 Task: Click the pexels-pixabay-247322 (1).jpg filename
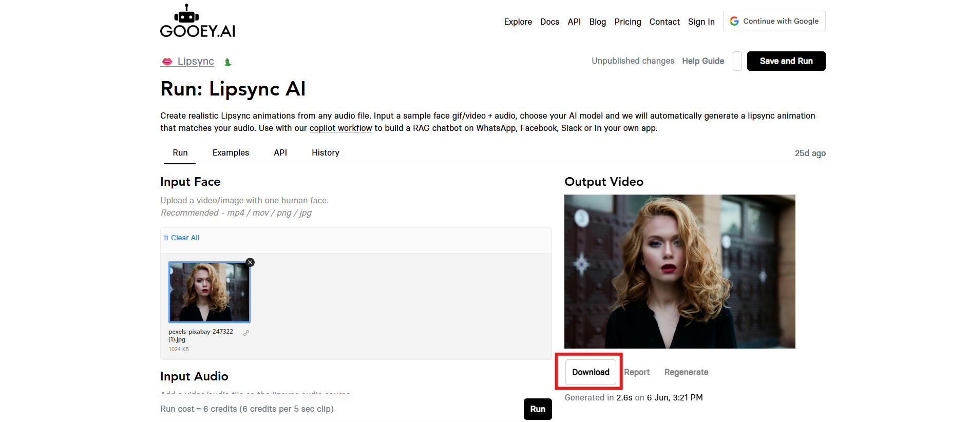(x=201, y=335)
